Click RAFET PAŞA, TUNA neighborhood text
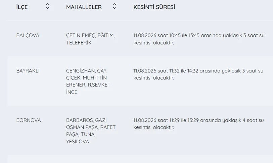 91,131
